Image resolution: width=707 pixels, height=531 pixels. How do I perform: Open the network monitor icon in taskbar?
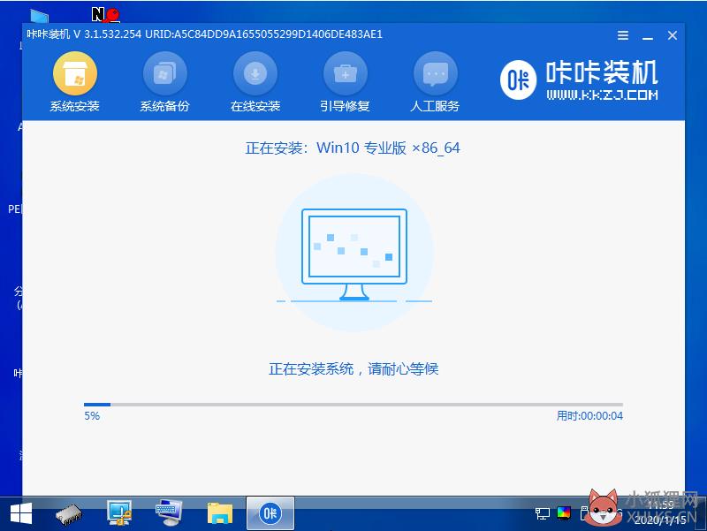coord(119,513)
